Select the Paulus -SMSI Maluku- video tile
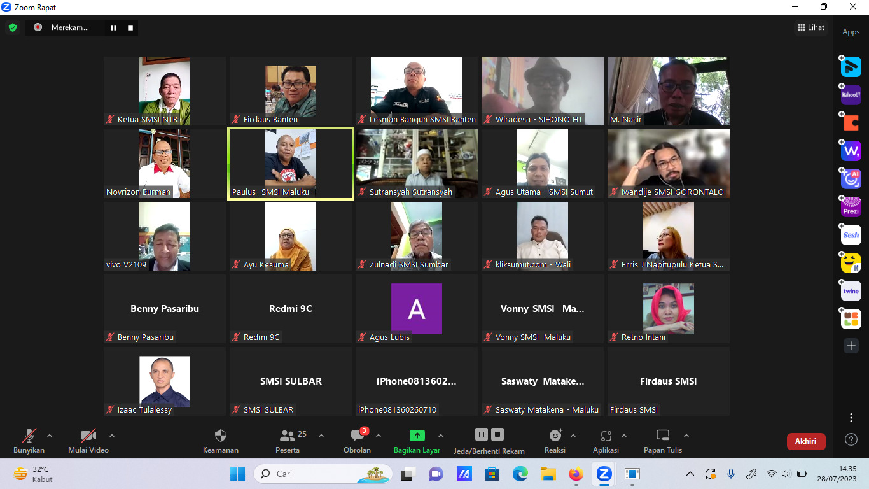The width and height of the screenshot is (869, 489). click(290, 164)
